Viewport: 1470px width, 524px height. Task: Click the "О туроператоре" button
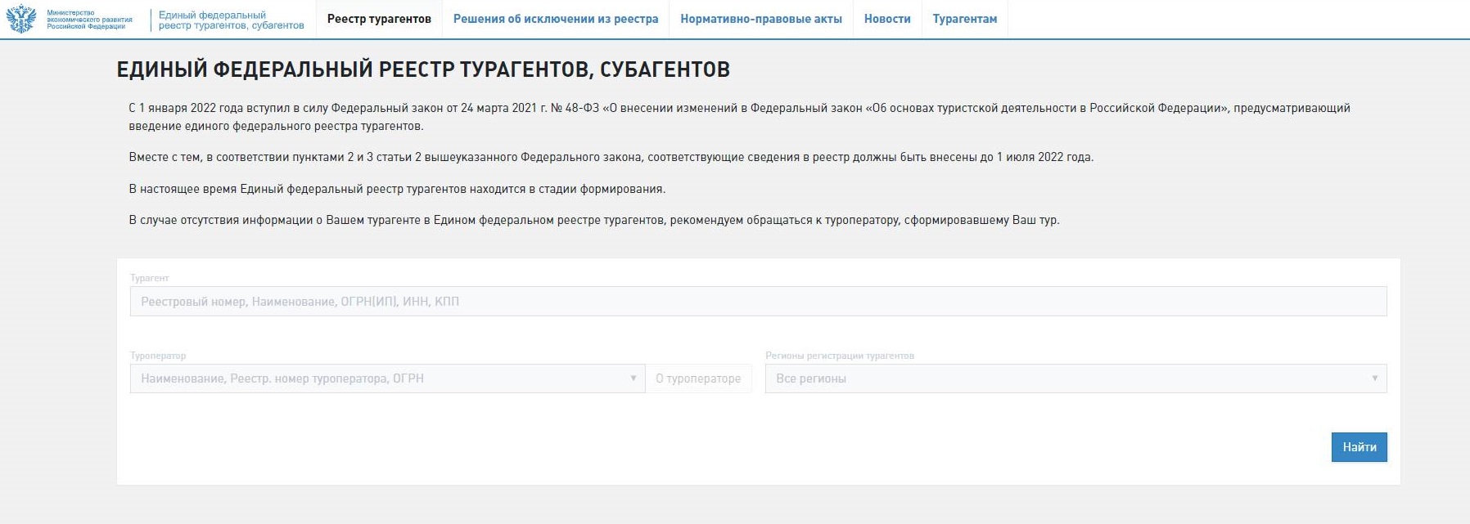click(x=698, y=378)
